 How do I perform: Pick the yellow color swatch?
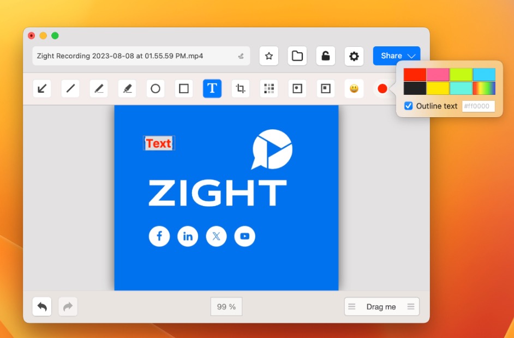coord(438,88)
